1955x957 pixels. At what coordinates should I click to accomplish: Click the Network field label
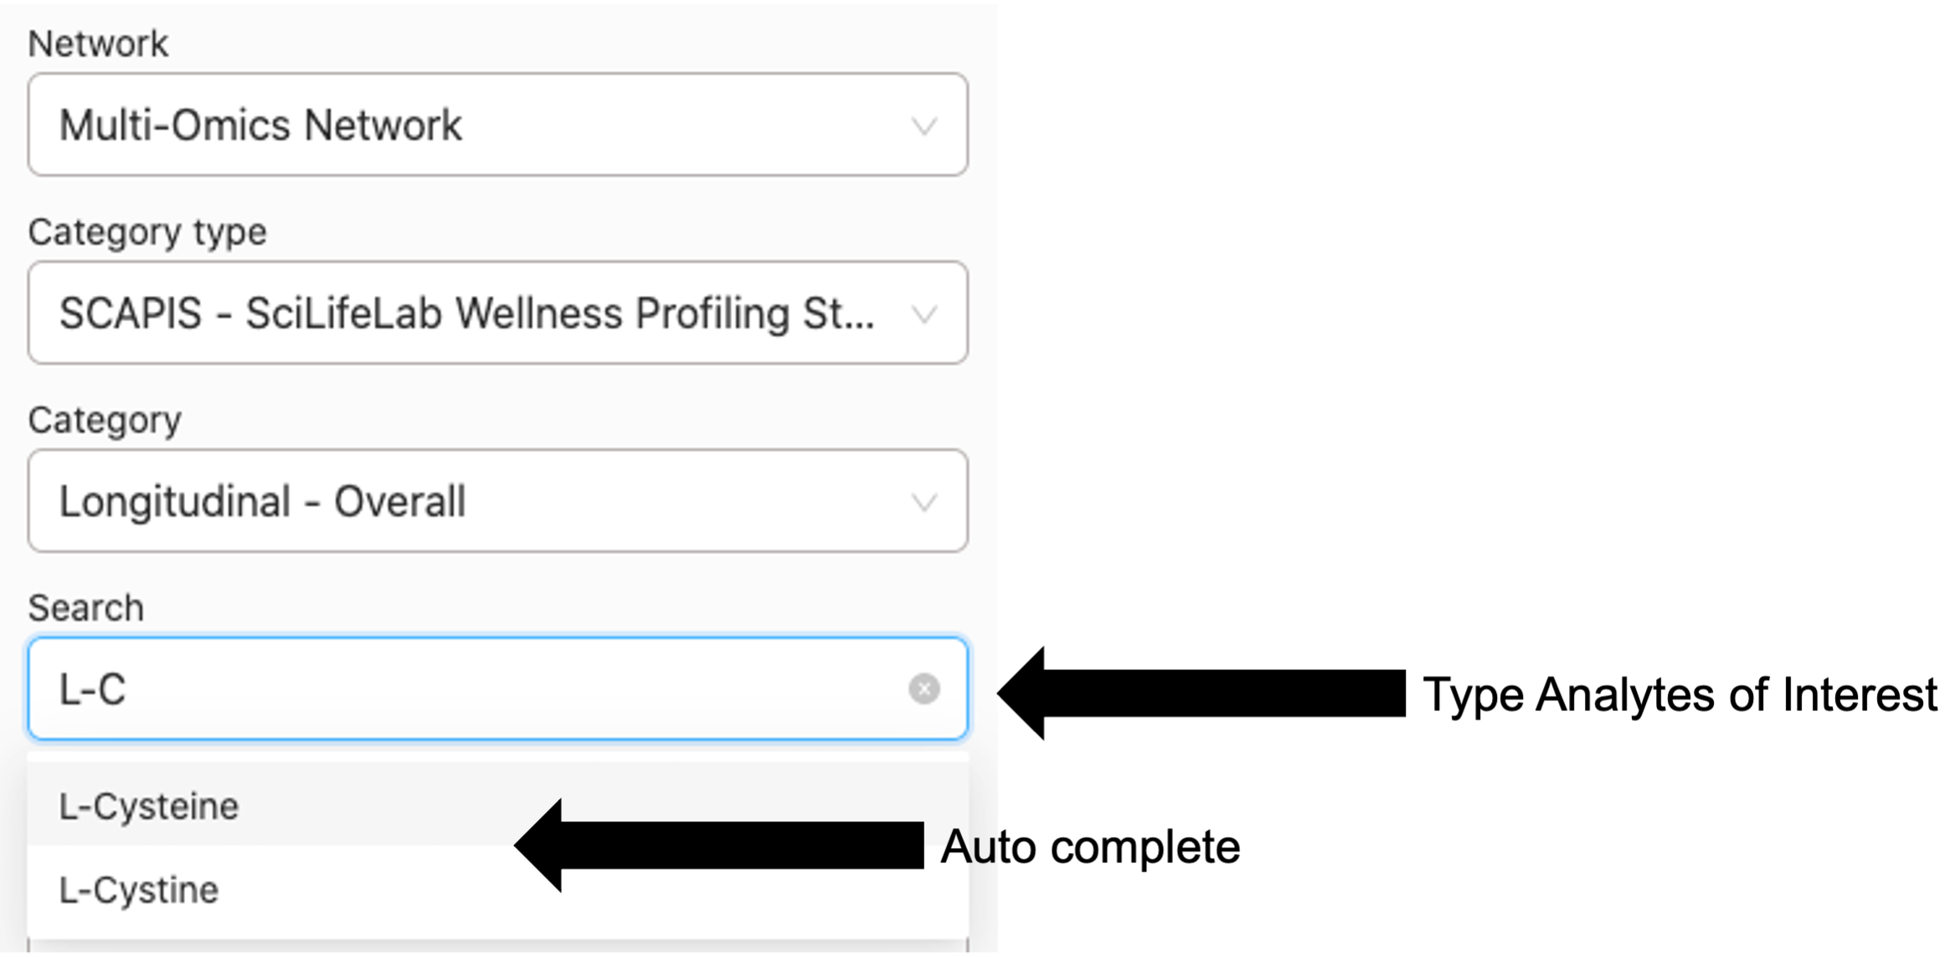pos(98,43)
